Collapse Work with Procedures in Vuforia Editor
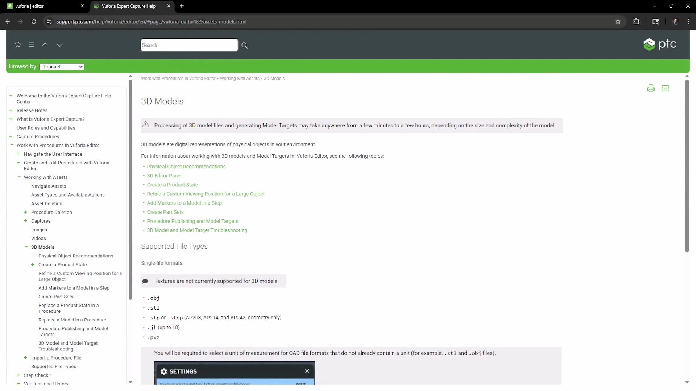 [12, 145]
